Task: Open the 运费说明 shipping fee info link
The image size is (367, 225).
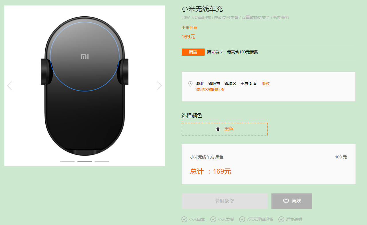Action: (294, 219)
